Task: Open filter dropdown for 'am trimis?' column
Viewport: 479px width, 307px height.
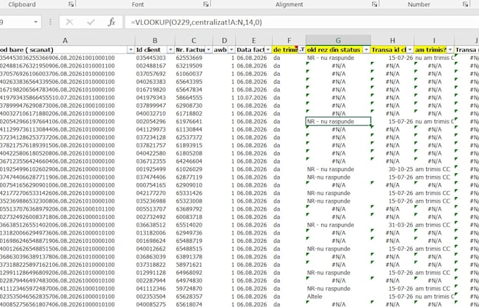Action: (x=450, y=50)
